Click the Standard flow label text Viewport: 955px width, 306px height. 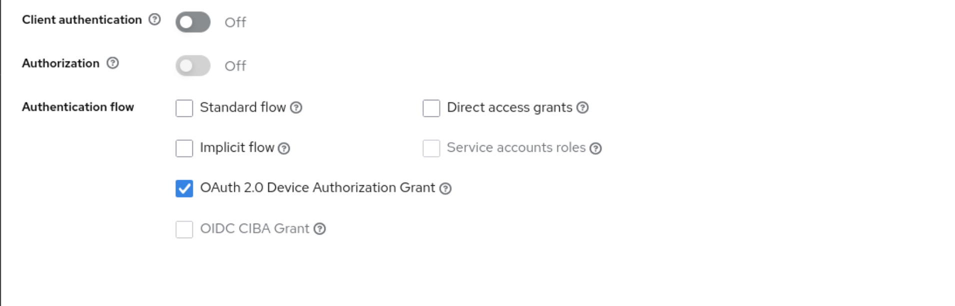click(x=243, y=108)
